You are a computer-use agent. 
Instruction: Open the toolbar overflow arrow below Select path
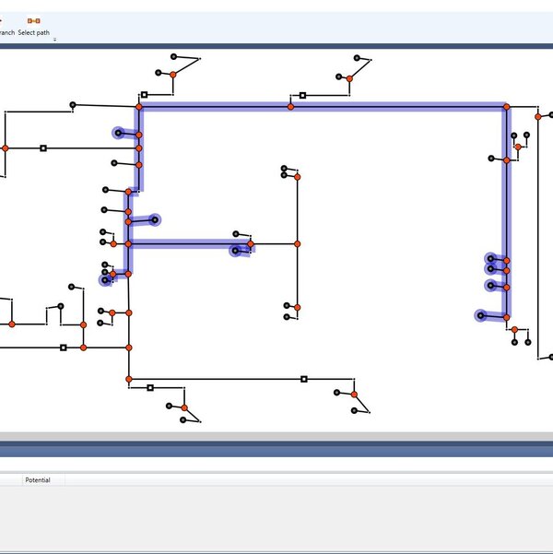[x=54, y=40]
